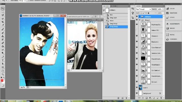This screenshot has width=182, height=102.
Task: Select the Type tool
Action: [x=3, y=60]
